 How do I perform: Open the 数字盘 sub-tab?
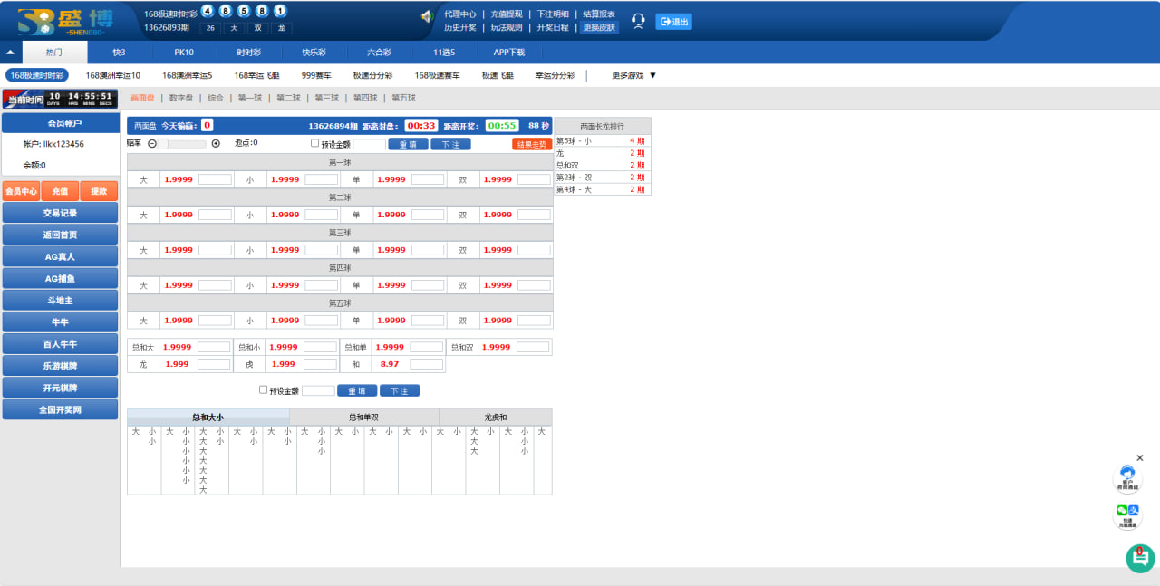[x=181, y=98]
